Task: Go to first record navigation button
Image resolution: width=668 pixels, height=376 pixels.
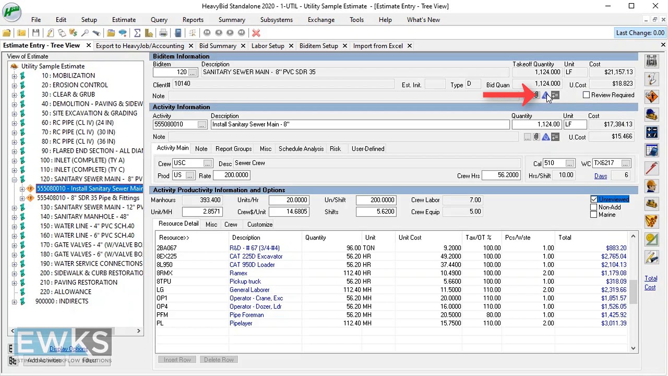Action: tap(207, 33)
